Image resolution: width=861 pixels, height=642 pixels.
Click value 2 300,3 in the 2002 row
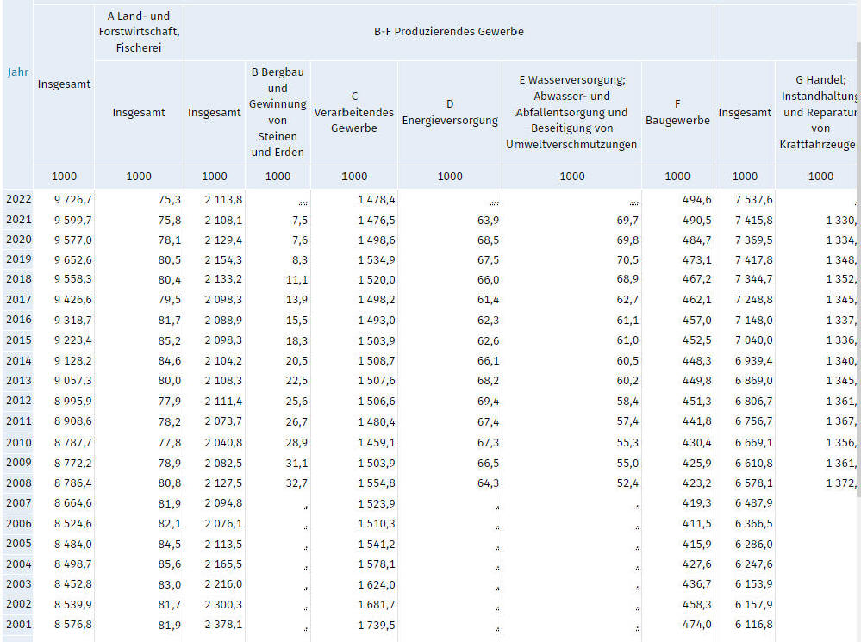(223, 605)
